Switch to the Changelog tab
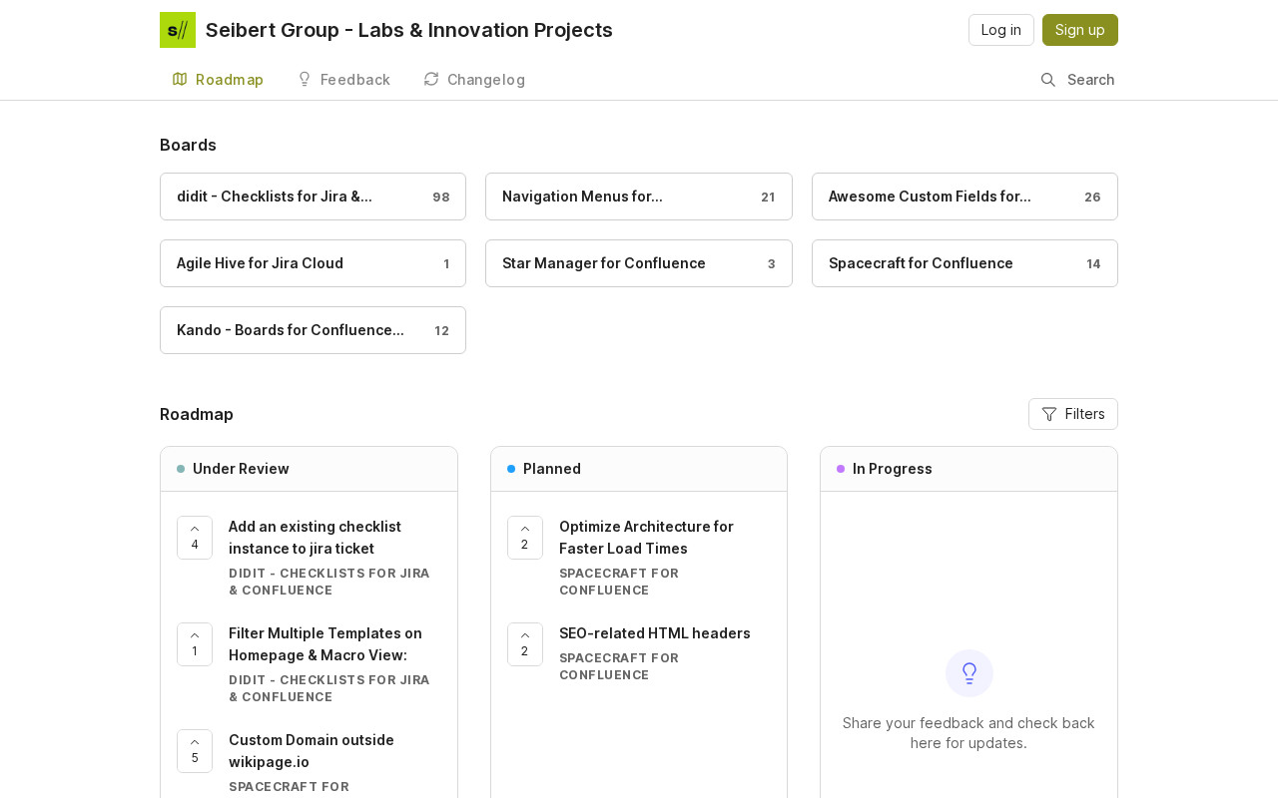Viewport: 1278px width, 798px height. pos(474,80)
